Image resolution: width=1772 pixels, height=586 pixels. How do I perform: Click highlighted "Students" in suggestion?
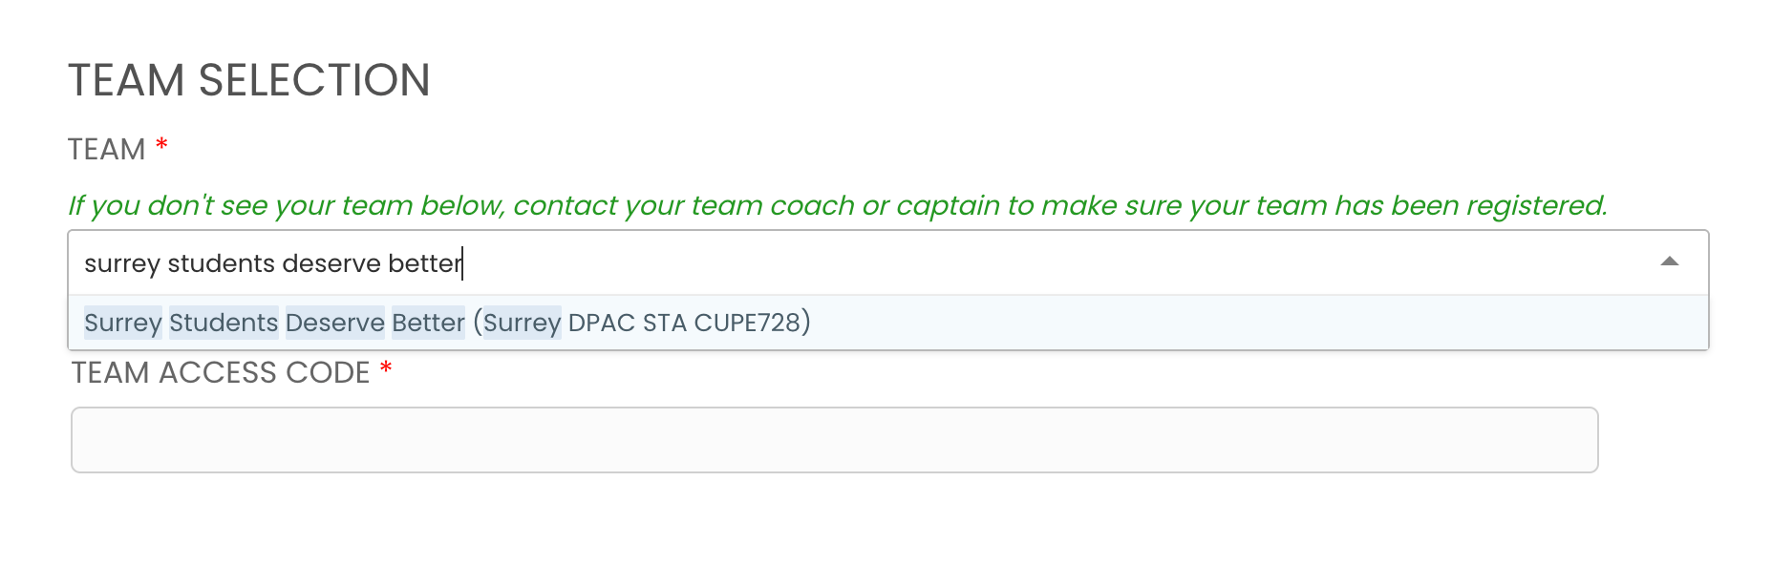(224, 323)
